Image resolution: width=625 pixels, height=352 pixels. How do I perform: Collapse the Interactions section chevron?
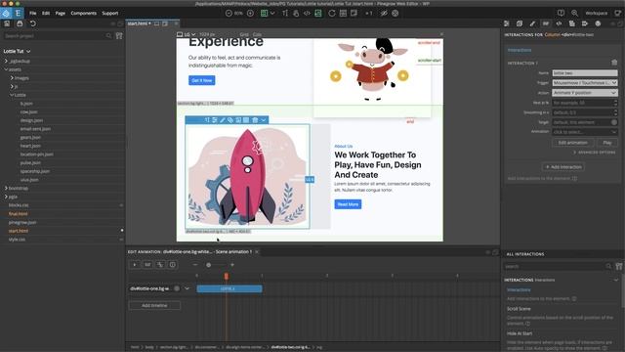click(616, 281)
